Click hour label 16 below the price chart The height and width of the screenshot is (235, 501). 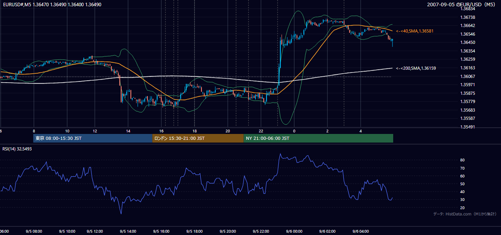[x=161, y=131]
